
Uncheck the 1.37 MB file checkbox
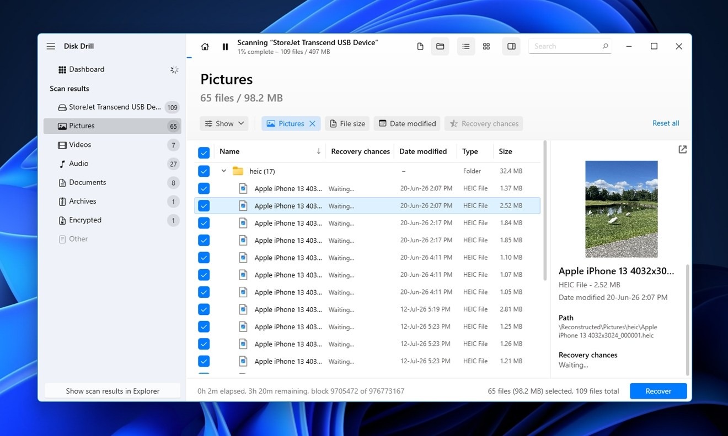(204, 188)
